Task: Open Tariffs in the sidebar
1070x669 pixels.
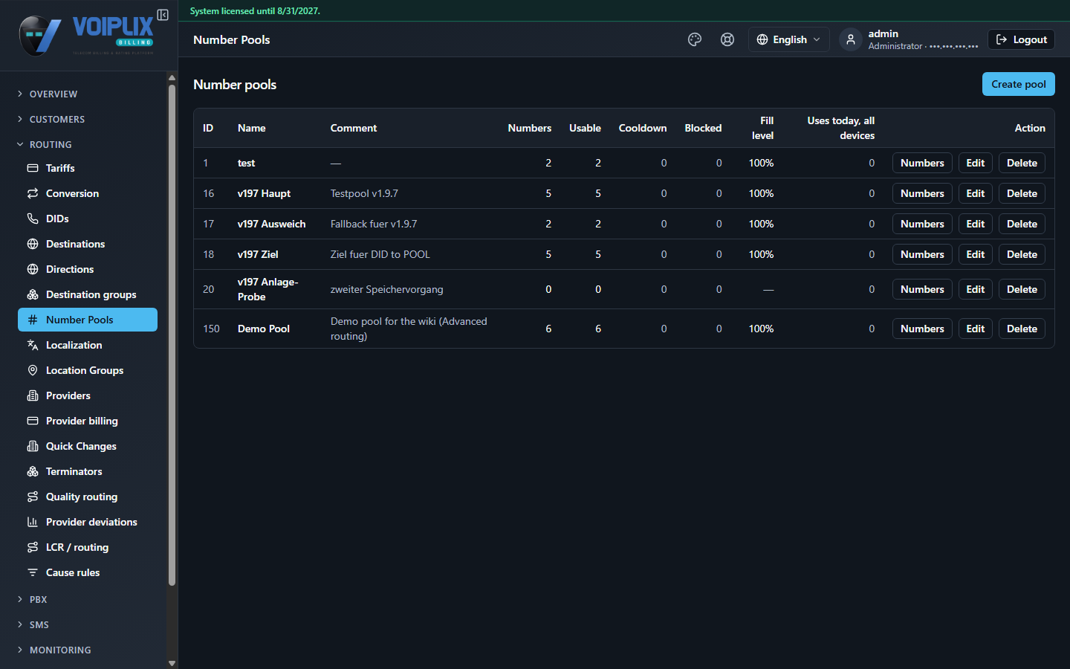Action: pyautogui.click(x=88, y=168)
